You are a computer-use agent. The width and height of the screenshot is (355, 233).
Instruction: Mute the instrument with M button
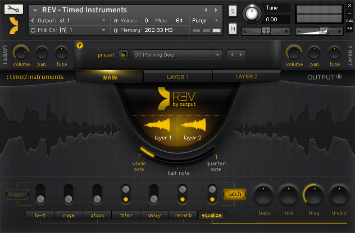[233, 29]
